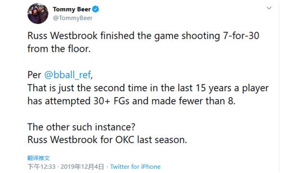The image size is (308, 173).
Task: Click the '7-for-30' text in the tweet
Action: coord(241,36)
